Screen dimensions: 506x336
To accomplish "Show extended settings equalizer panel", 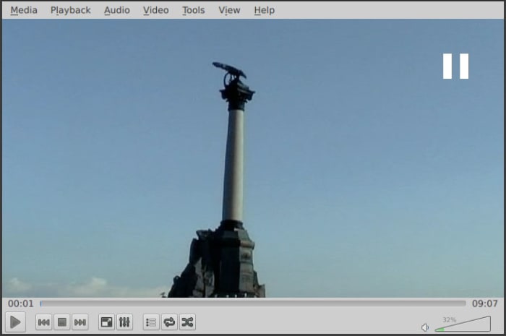I will point(124,322).
